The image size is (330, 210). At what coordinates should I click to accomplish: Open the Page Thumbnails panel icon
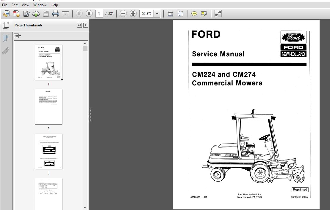click(6, 26)
